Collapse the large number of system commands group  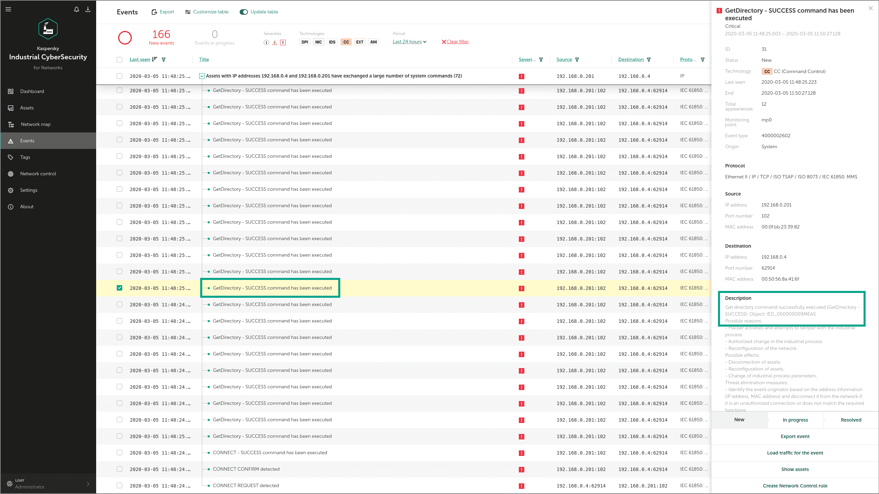(202, 76)
